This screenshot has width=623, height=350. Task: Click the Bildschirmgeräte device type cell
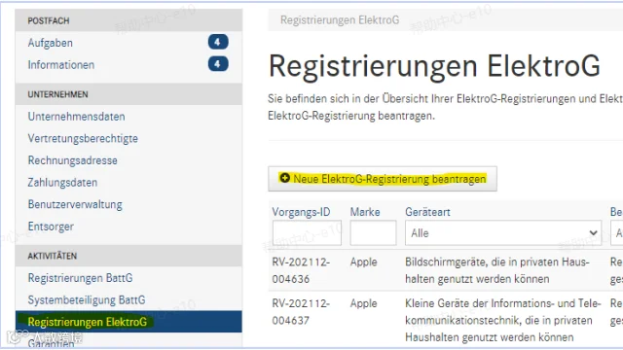point(497,270)
